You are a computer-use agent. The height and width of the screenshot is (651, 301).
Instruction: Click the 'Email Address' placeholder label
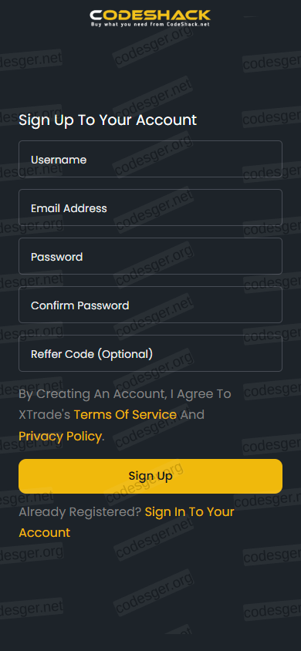click(69, 208)
